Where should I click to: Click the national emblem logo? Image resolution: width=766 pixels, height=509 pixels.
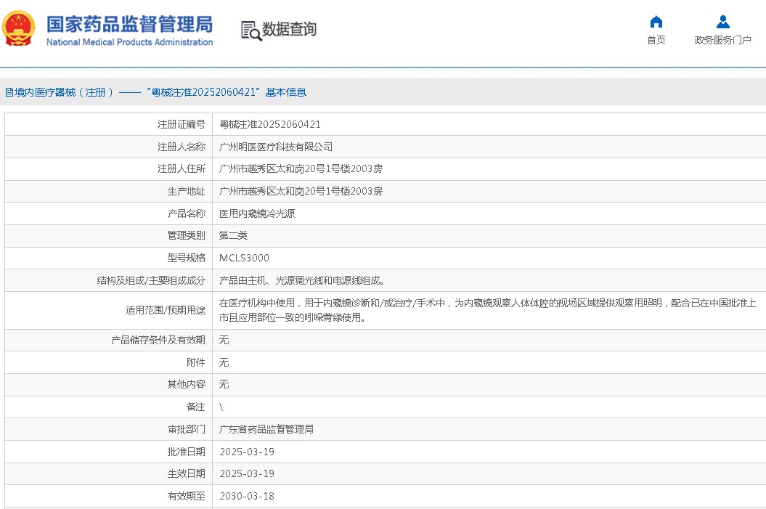click(18, 29)
